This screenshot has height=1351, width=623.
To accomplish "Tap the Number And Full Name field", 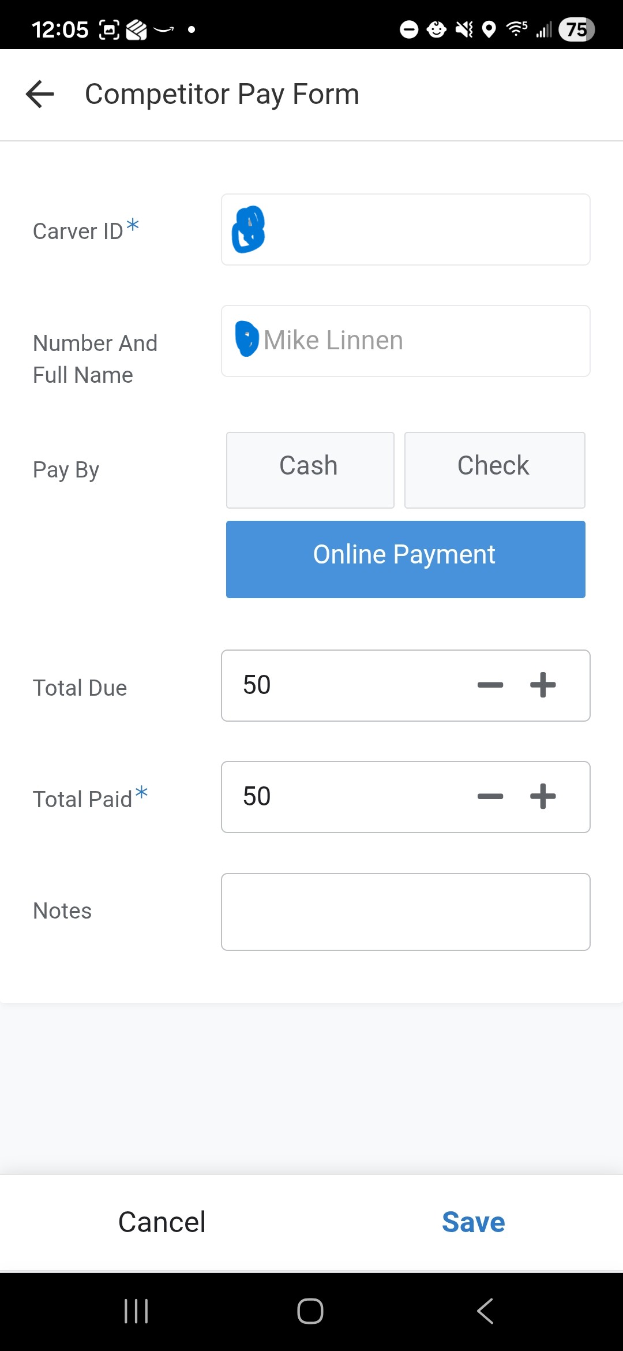I will [405, 340].
